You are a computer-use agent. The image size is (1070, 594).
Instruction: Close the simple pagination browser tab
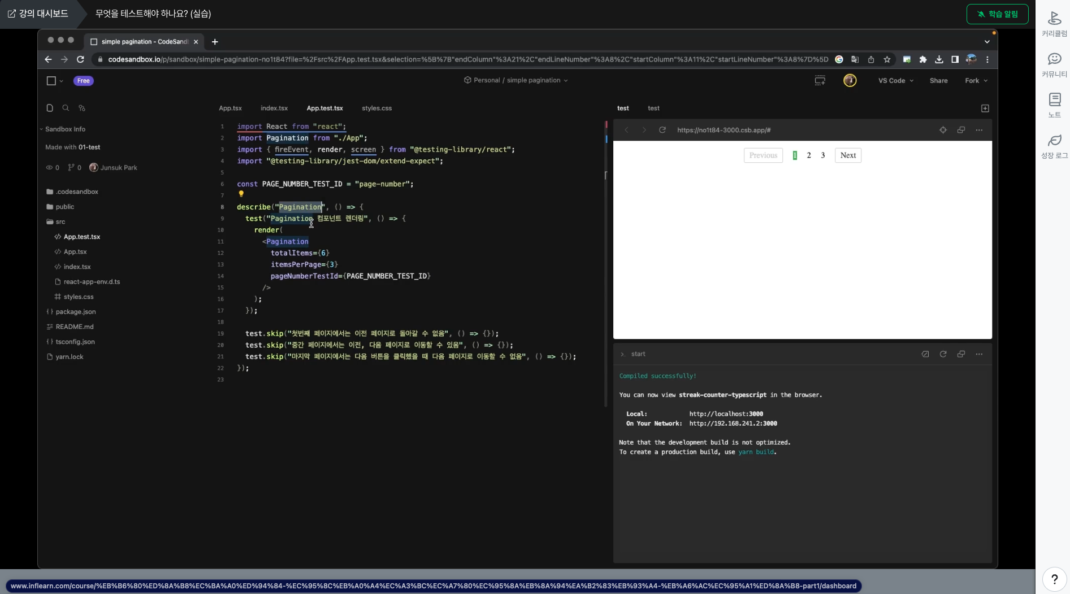click(196, 42)
